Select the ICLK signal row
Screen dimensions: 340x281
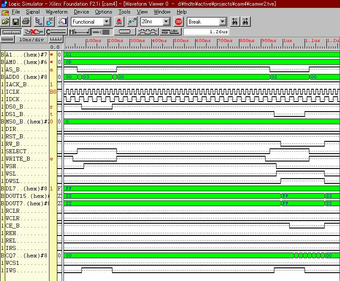(x=26, y=92)
